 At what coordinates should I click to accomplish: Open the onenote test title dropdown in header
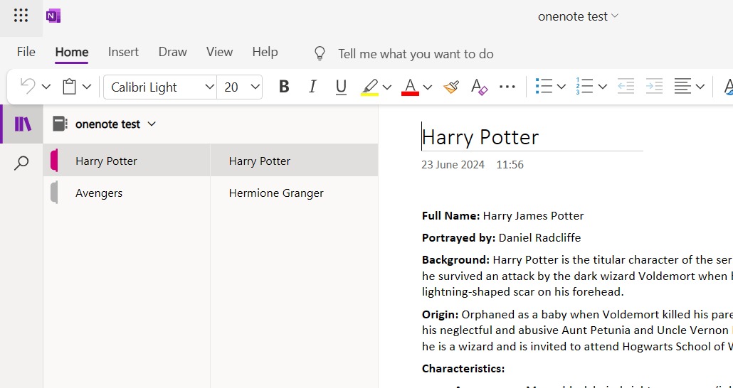tap(579, 16)
